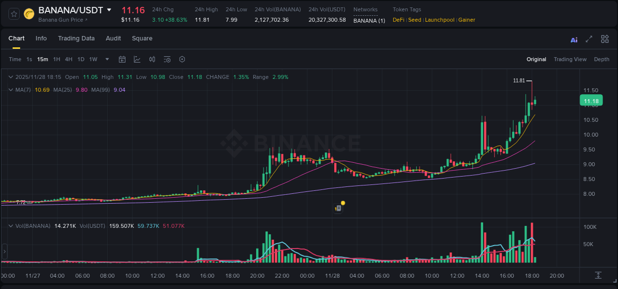Open the widgets grid icon near Ai

pos(605,39)
